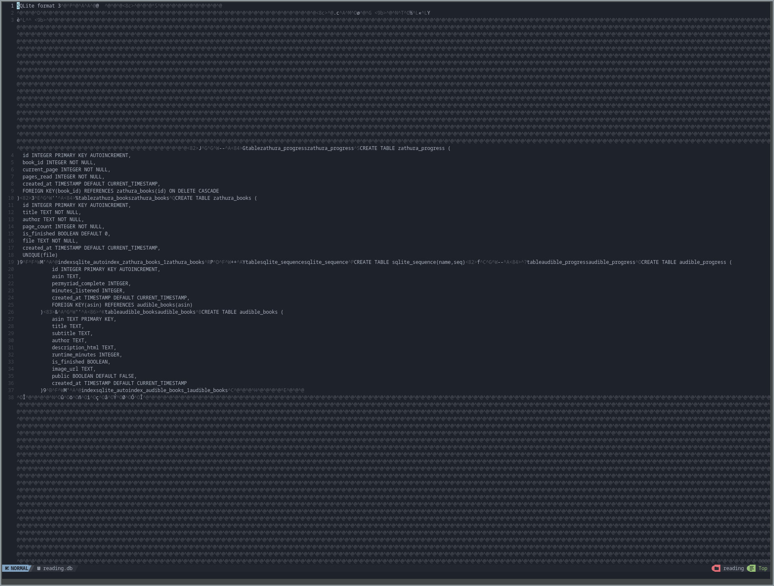The image size is (774, 586).
Task: Select the reading.db filename in the statusline
Action: 58,568
